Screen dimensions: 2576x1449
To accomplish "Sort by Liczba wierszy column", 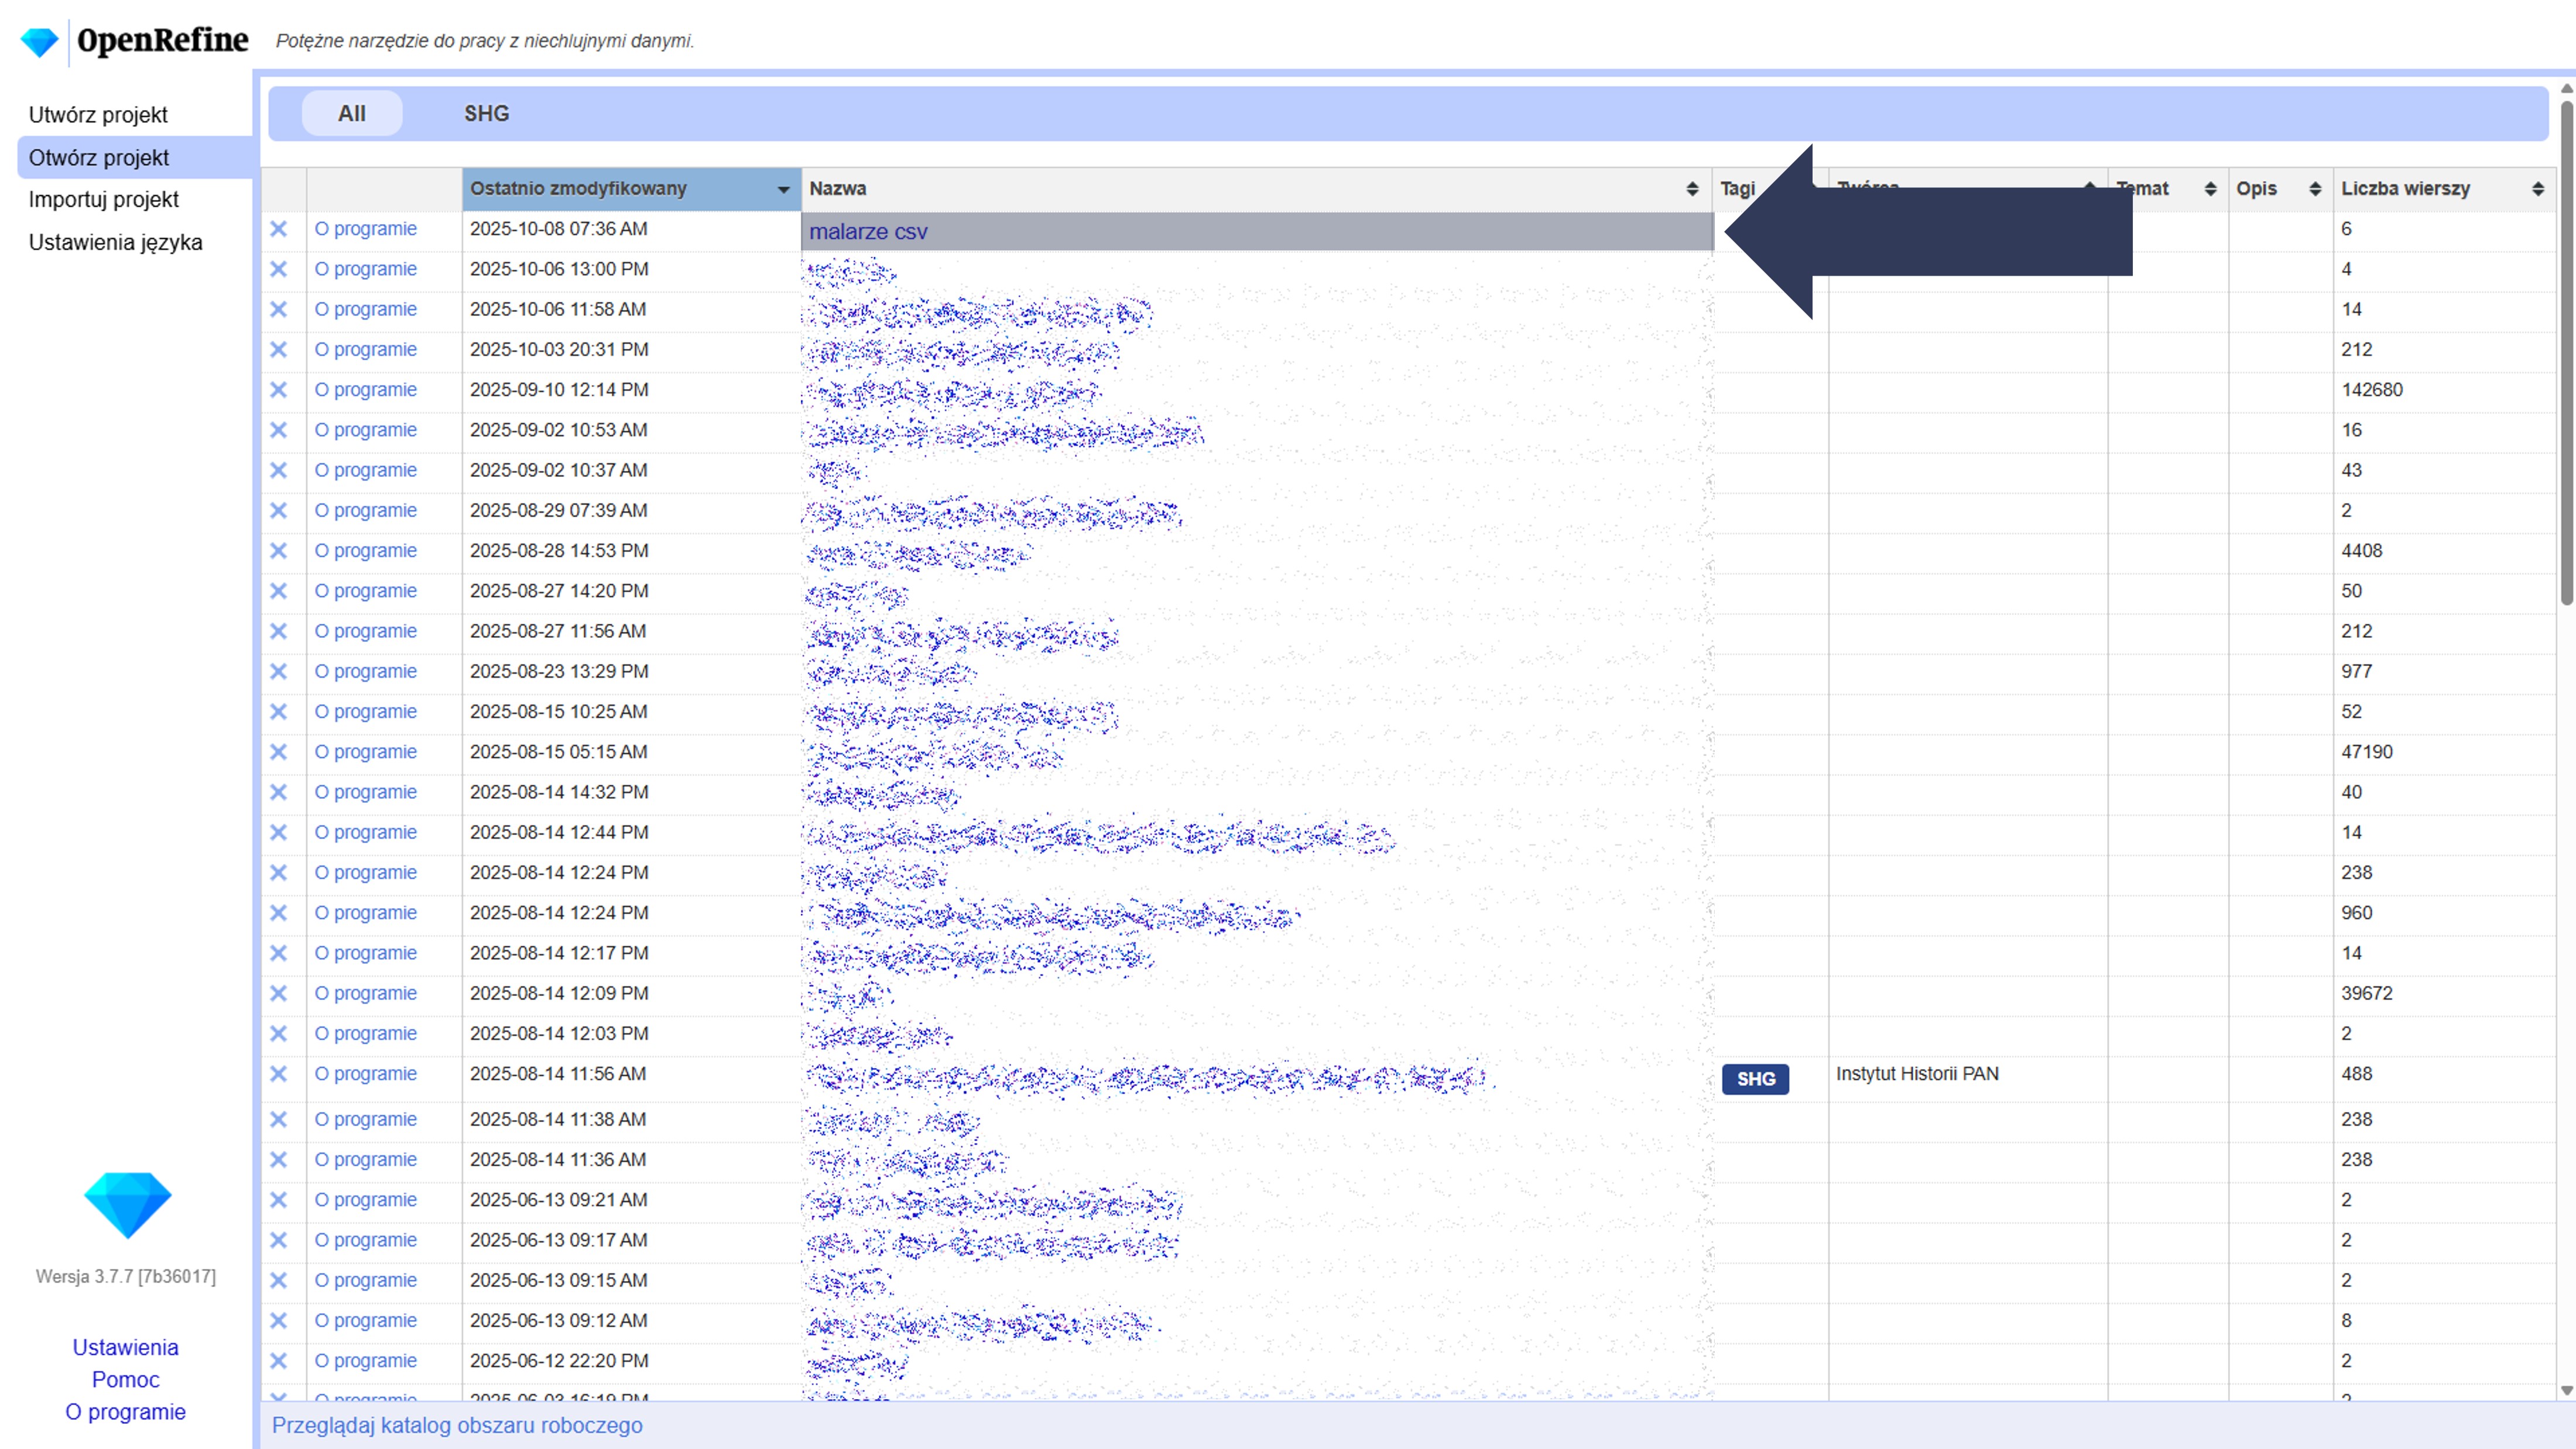I will click(x=2537, y=189).
